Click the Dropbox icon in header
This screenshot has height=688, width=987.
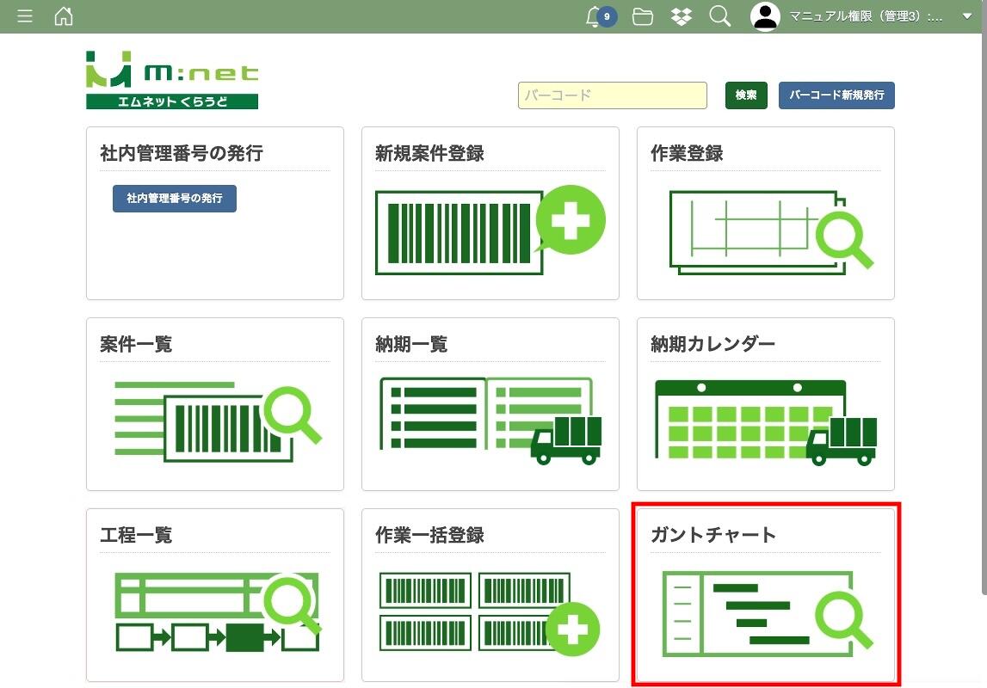click(x=682, y=16)
